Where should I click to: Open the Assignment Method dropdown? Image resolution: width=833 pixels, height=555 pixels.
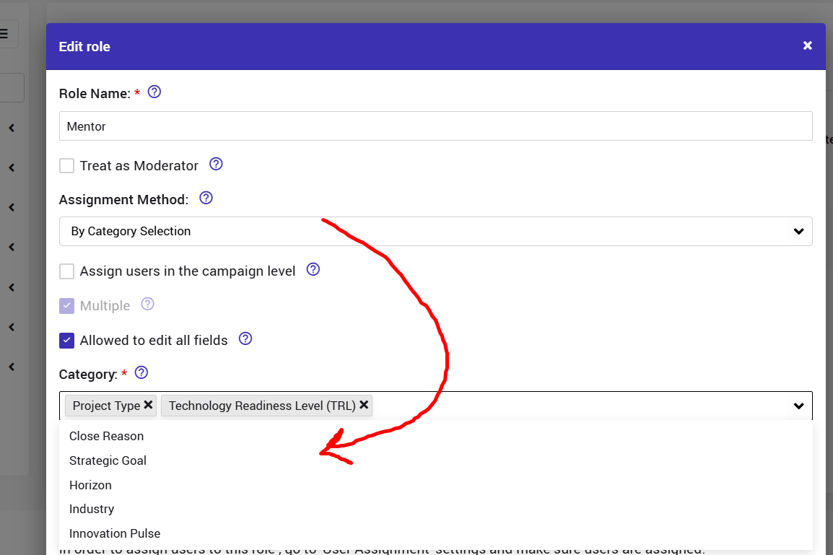pos(435,231)
